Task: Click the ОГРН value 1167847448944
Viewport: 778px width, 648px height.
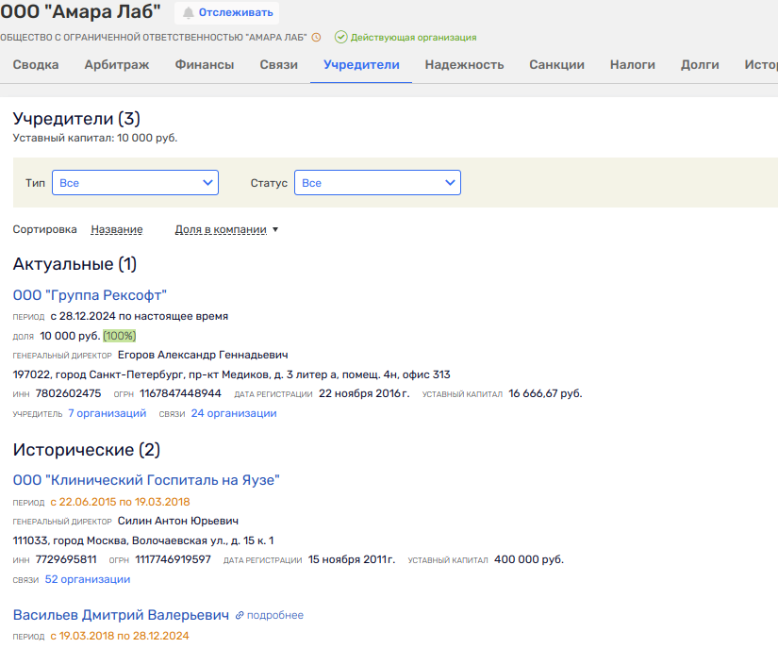Action: pos(181,393)
